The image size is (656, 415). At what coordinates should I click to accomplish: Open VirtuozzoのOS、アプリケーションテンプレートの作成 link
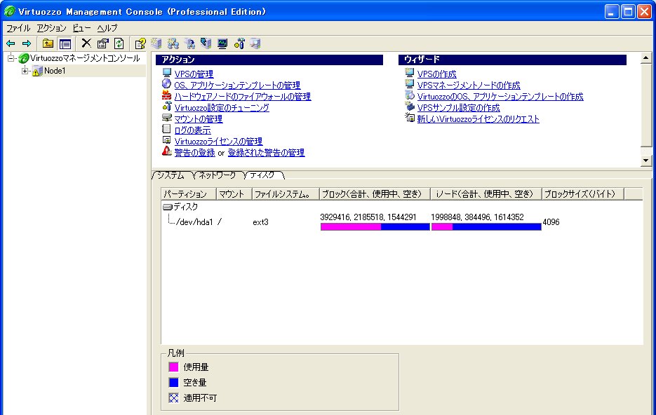coord(500,97)
